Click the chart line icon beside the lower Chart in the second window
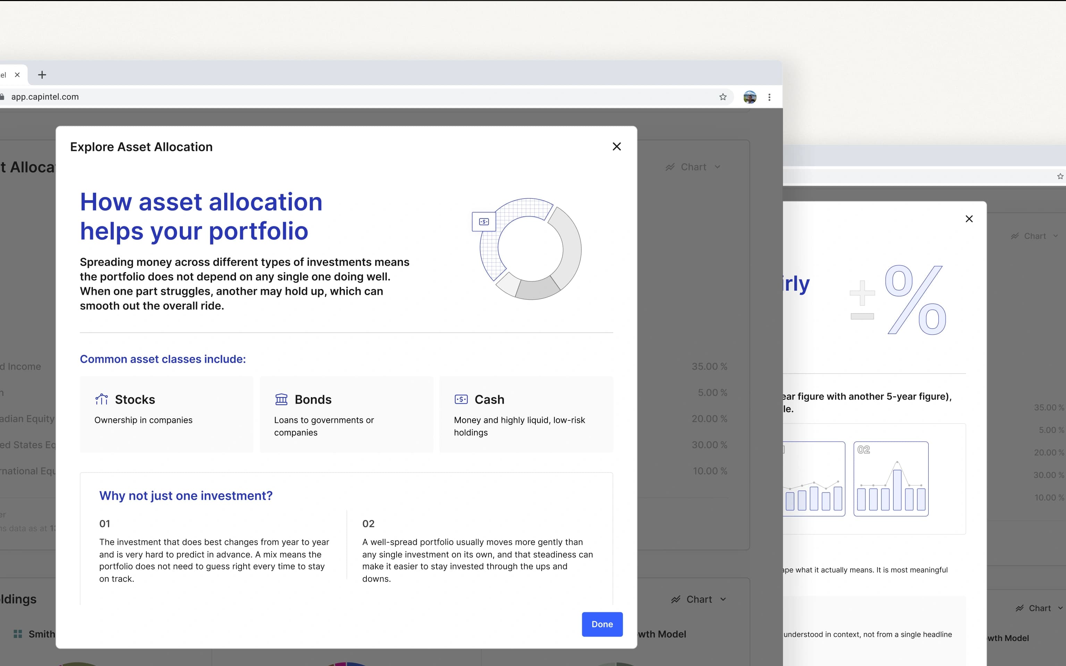The width and height of the screenshot is (1066, 666). [1020, 608]
